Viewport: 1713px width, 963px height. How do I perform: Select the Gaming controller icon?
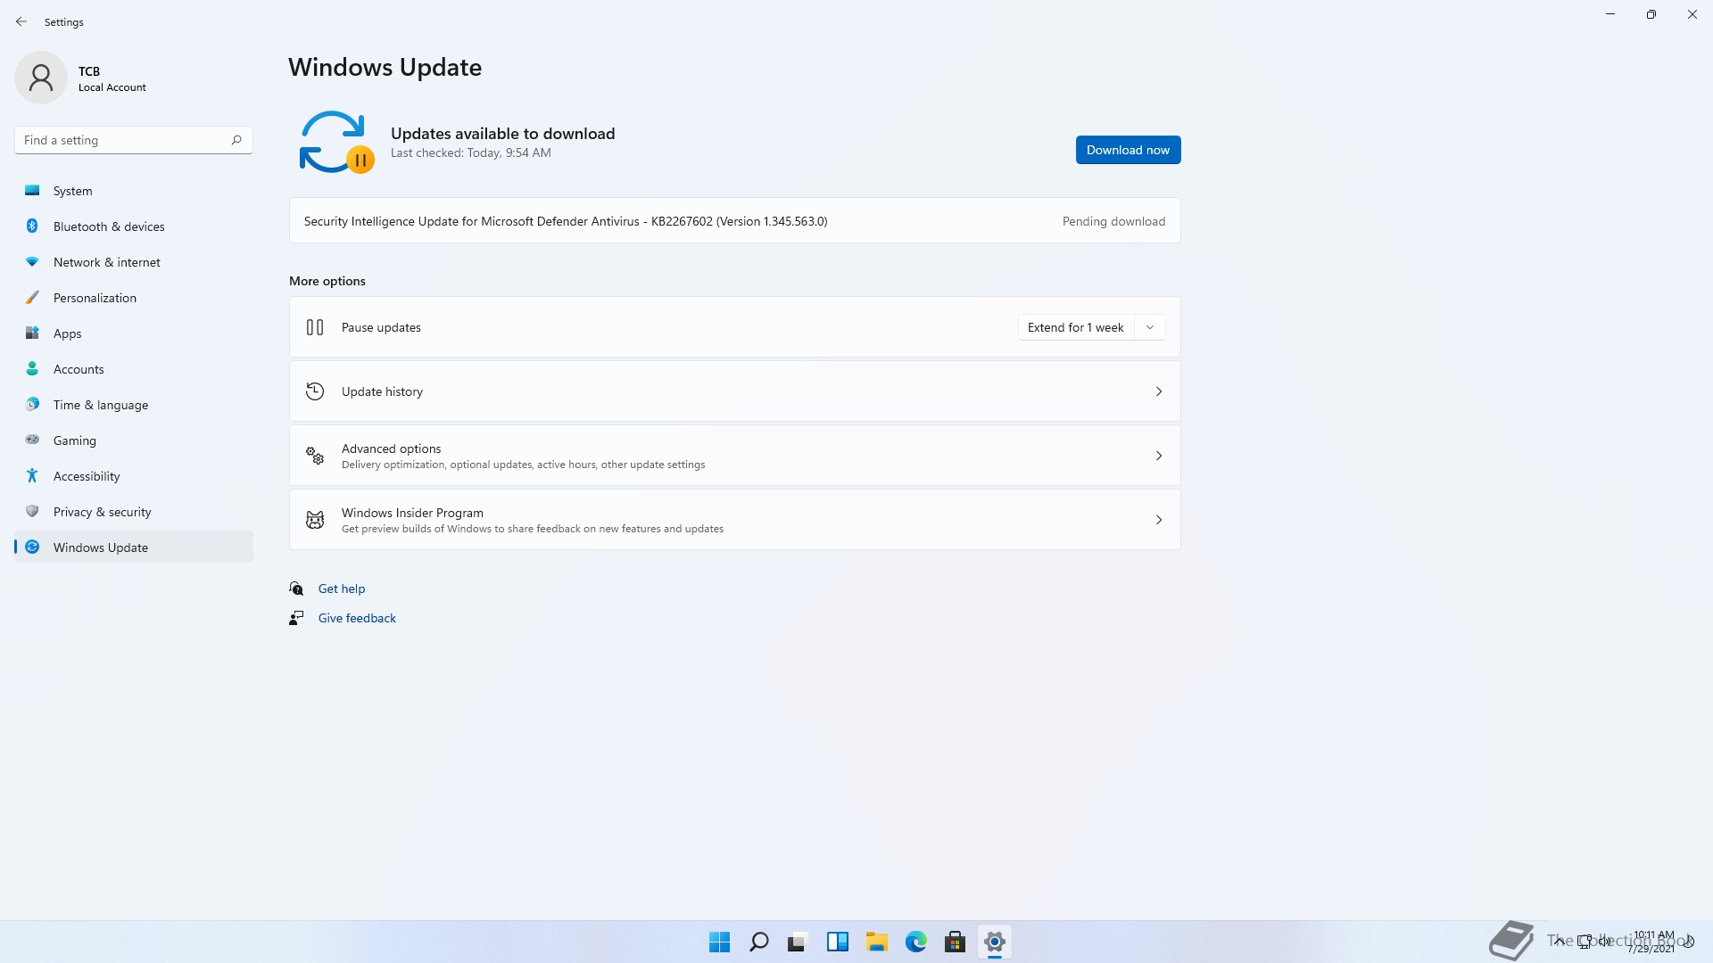[x=32, y=440]
